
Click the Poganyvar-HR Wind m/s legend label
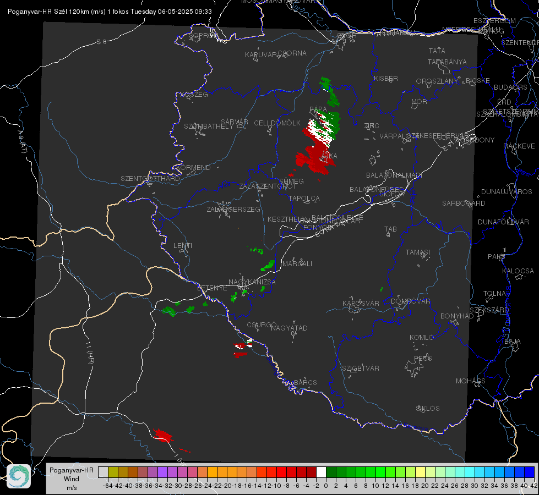(x=72, y=479)
